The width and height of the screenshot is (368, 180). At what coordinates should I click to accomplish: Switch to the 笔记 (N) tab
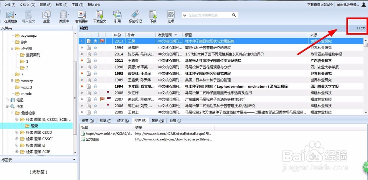tap(158, 121)
